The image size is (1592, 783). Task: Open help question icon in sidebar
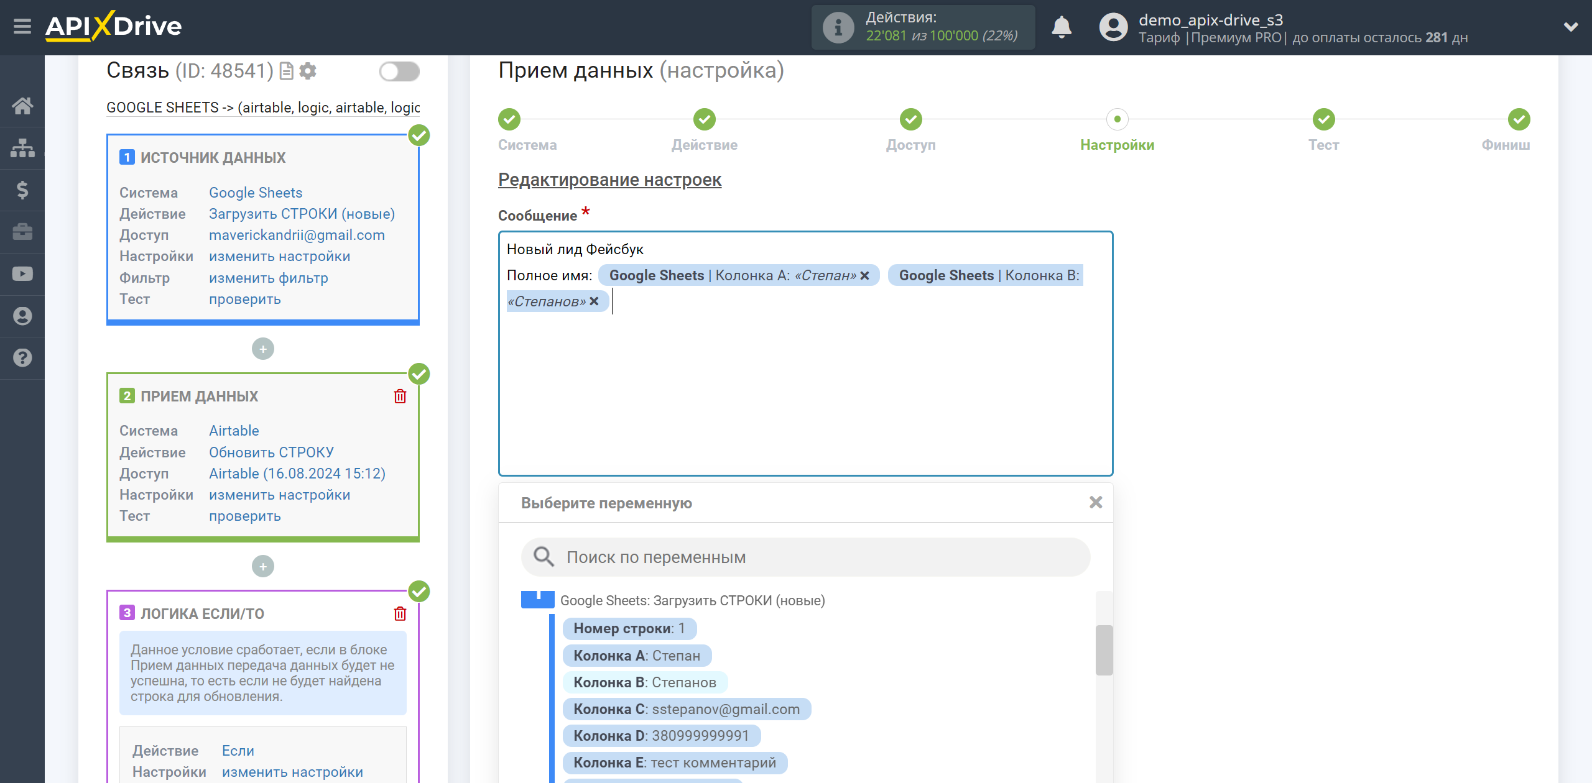[22, 358]
